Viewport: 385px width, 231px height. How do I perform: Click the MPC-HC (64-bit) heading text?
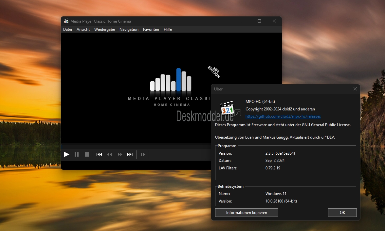coord(260,102)
